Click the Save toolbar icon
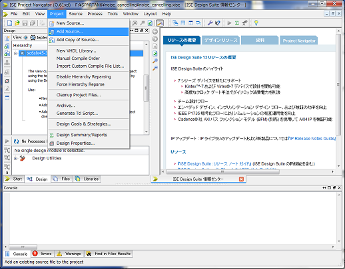This screenshot has width=345, height=269. [x=25, y=23]
